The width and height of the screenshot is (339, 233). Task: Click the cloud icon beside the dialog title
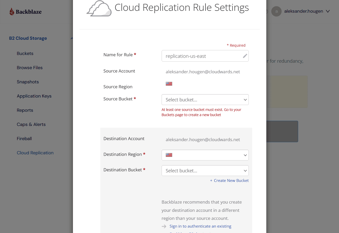(99, 9)
